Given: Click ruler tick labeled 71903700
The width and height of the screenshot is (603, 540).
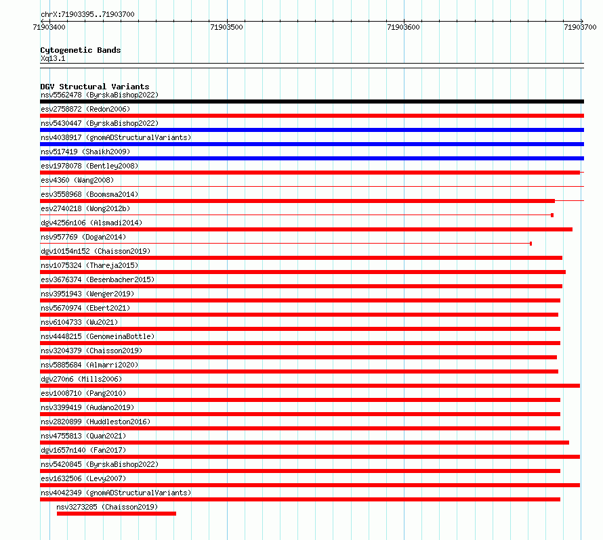Looking at the screenshot, I should (x=580, y=27).
